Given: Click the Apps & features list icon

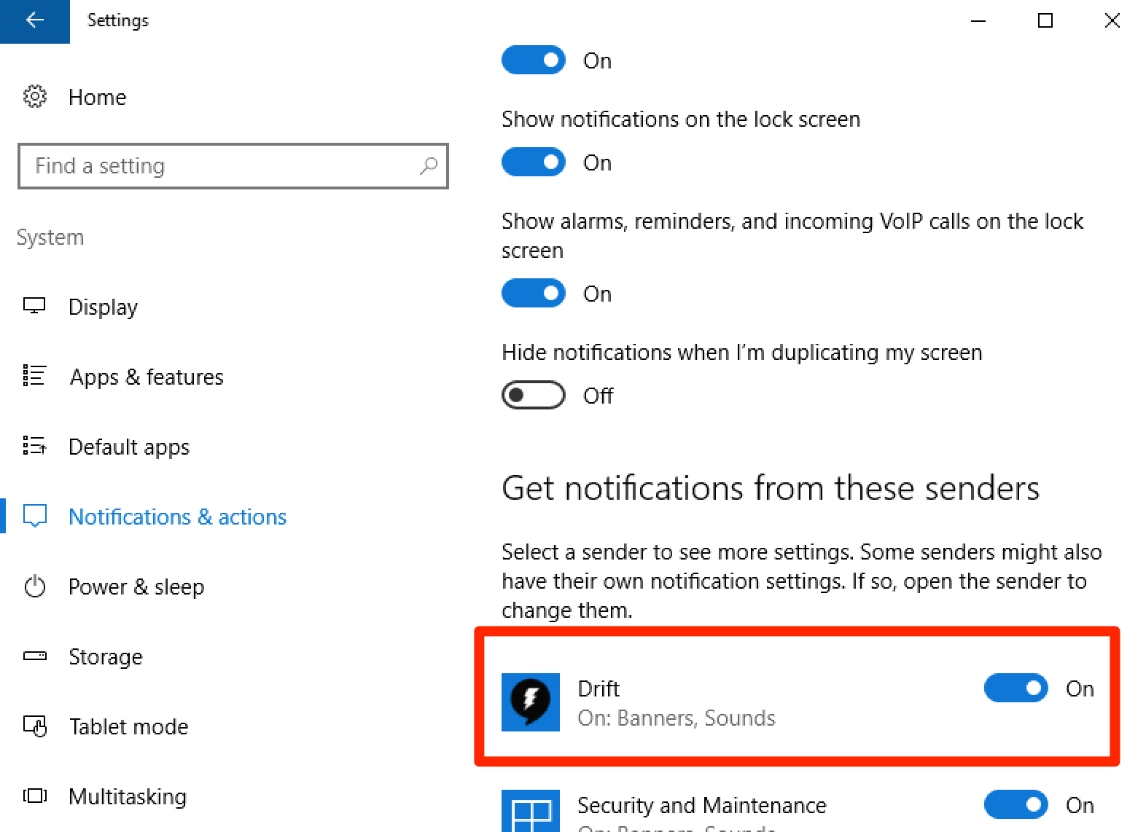Looking at the screenshot, I should click(x=34, y=377).
